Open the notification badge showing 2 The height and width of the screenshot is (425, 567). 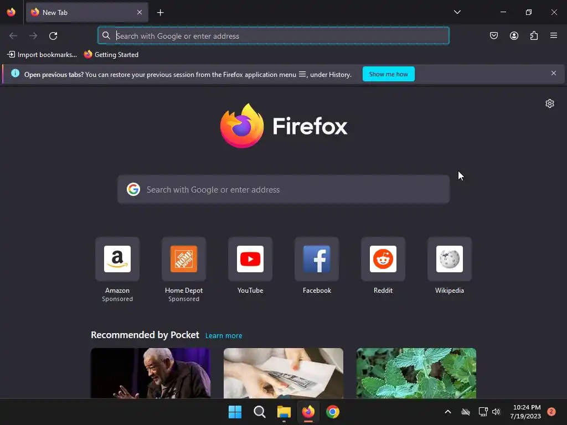(551, 412)
